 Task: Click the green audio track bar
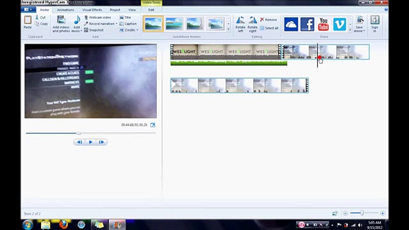tap(229, 63)
